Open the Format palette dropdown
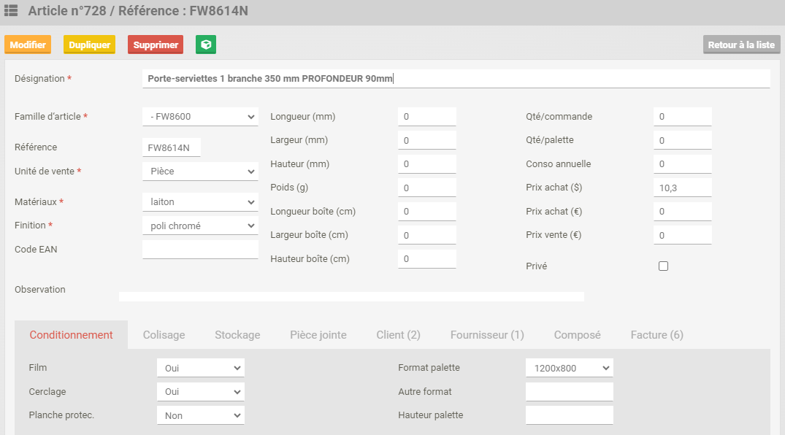 569,369
